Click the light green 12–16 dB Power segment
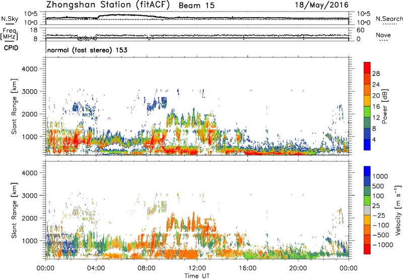 [367, 111]
